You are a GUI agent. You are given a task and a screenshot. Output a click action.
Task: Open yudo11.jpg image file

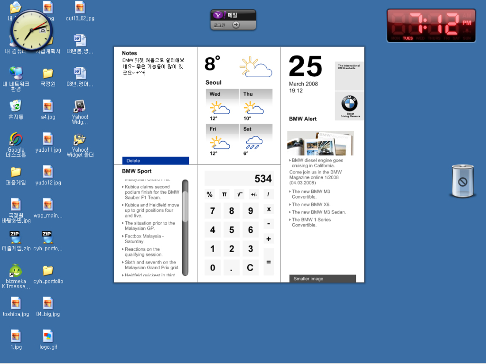click(48, 142)
